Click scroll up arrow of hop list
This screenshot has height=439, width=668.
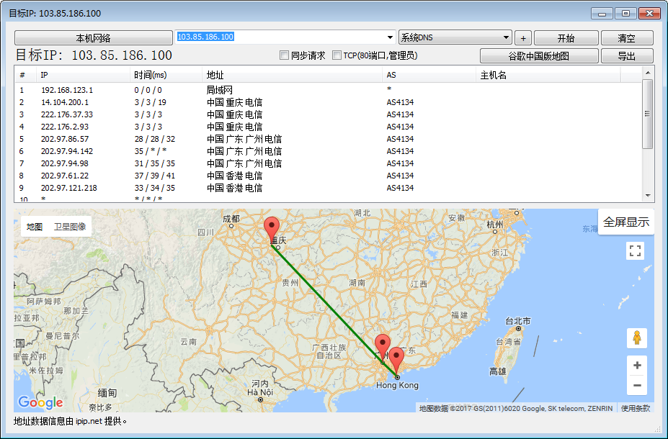(648, 73)
